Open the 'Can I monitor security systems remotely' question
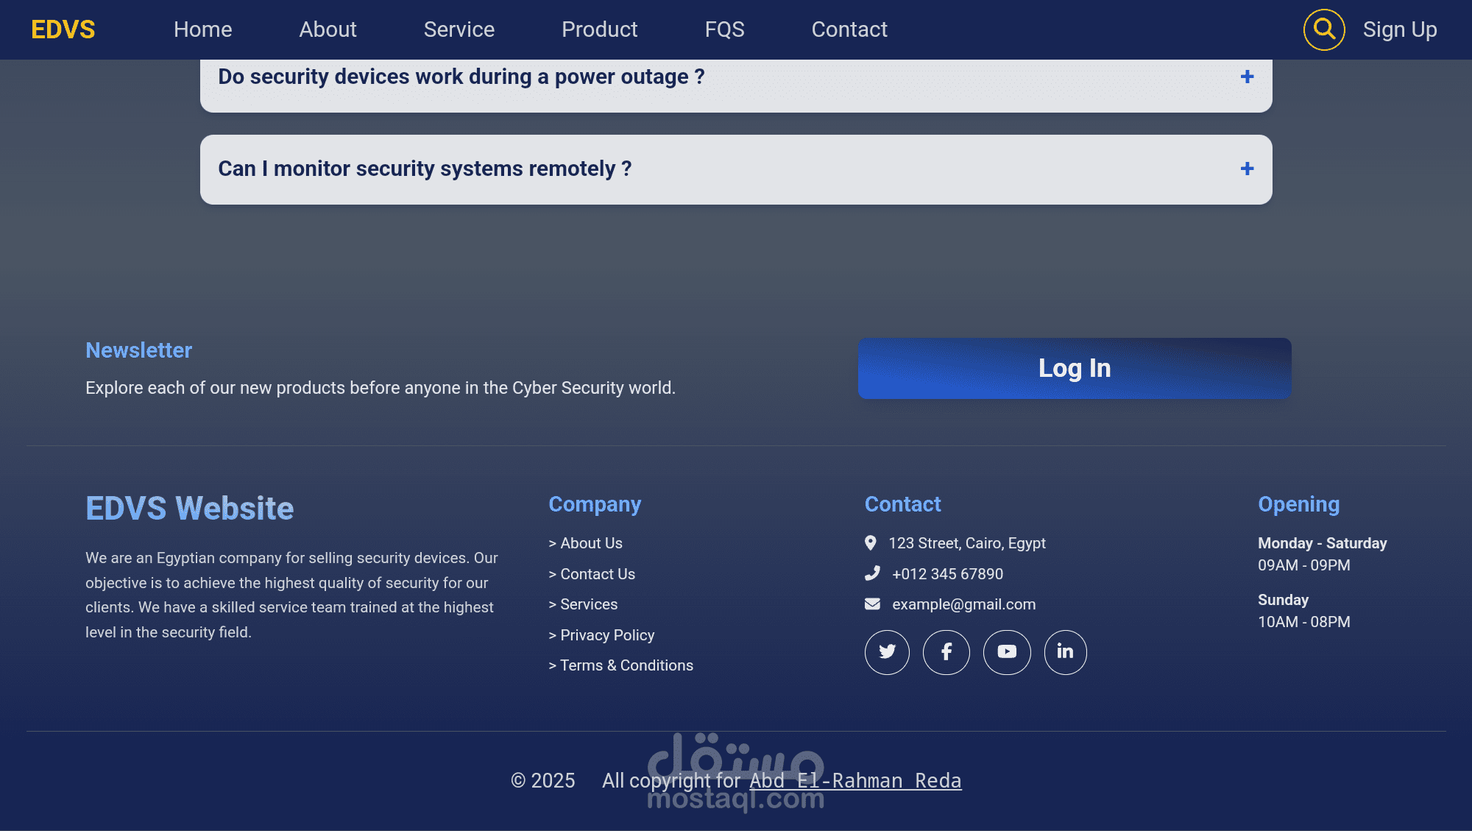 click(425, 169)
